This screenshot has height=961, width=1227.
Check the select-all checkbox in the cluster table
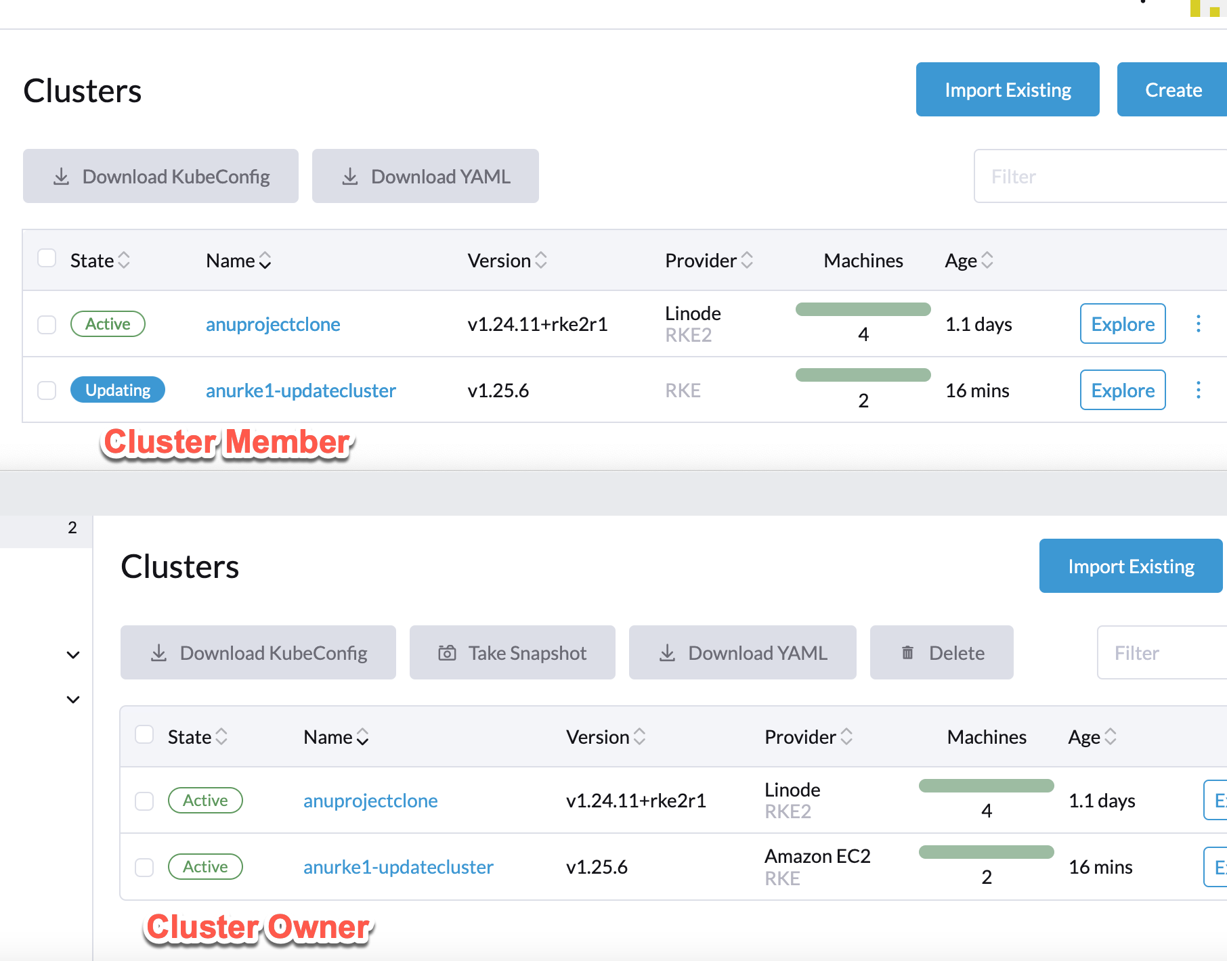[x=47, y=258]
